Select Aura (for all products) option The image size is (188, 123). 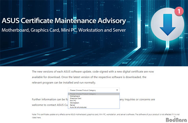click(94, 107)
